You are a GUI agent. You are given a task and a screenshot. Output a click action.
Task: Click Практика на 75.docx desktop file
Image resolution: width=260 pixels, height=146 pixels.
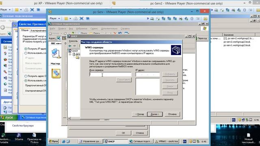(34, 138)
